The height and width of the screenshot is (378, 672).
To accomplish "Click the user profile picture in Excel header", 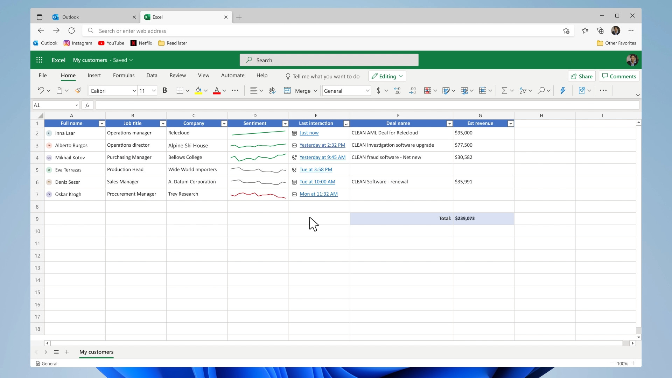I will (632, 60).
